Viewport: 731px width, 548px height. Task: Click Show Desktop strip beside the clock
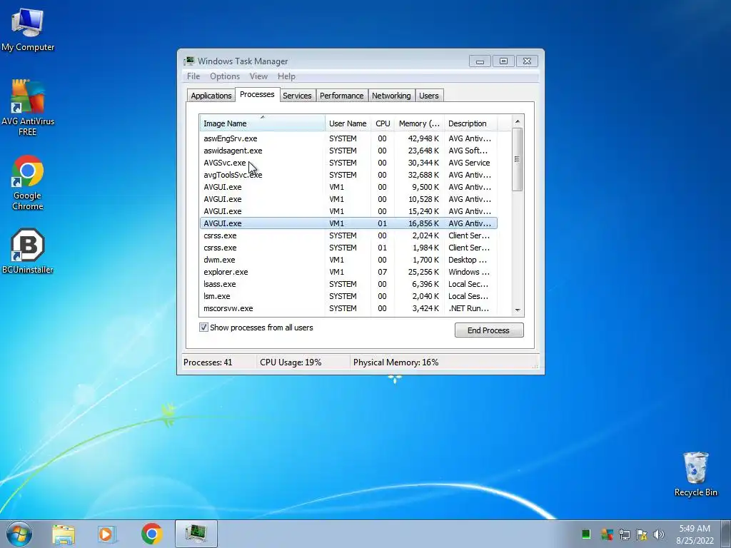[x=726, y=534]
